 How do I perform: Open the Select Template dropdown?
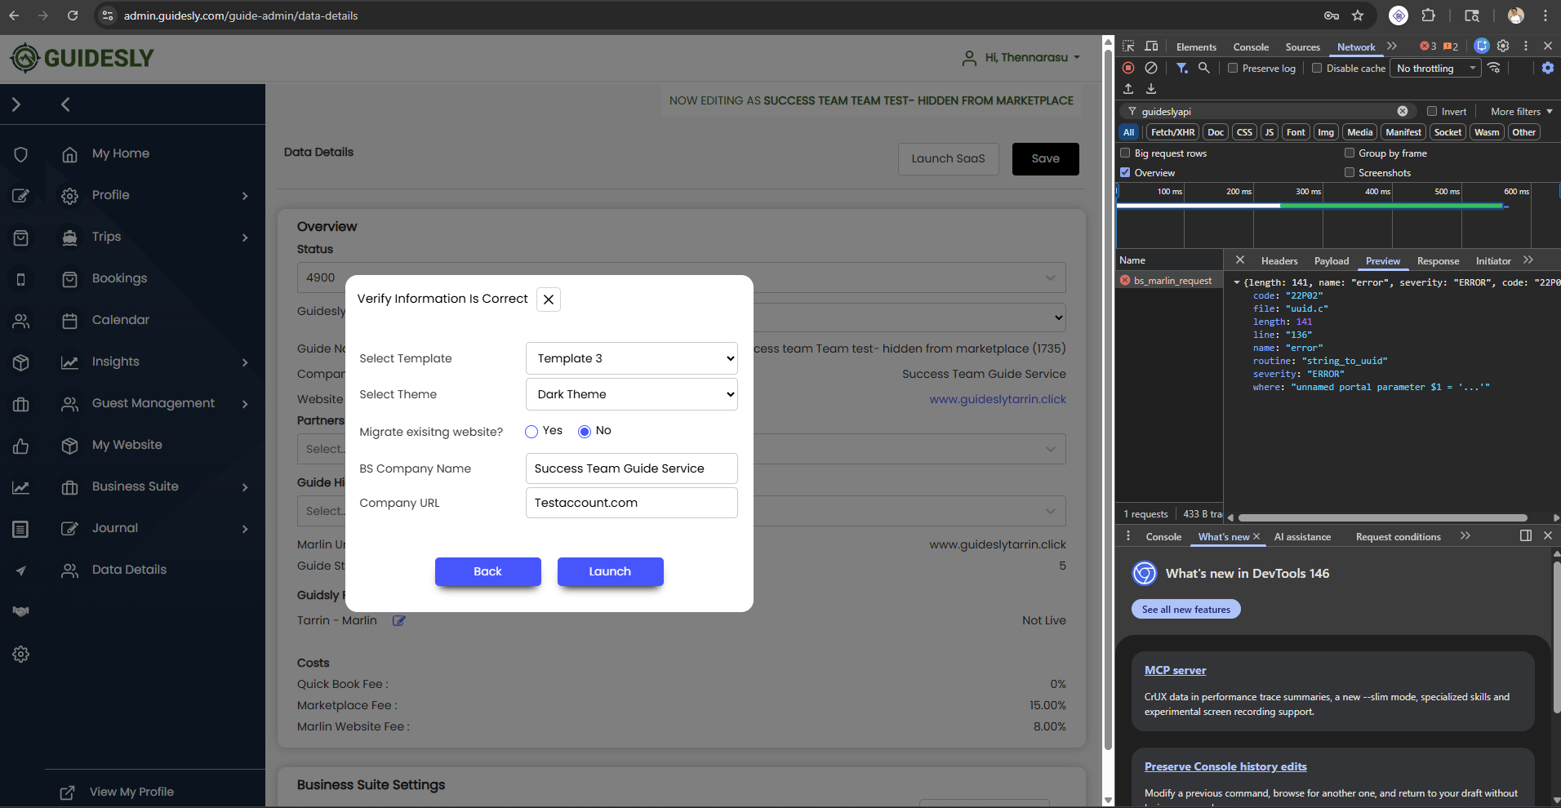[x=631, y=358]
